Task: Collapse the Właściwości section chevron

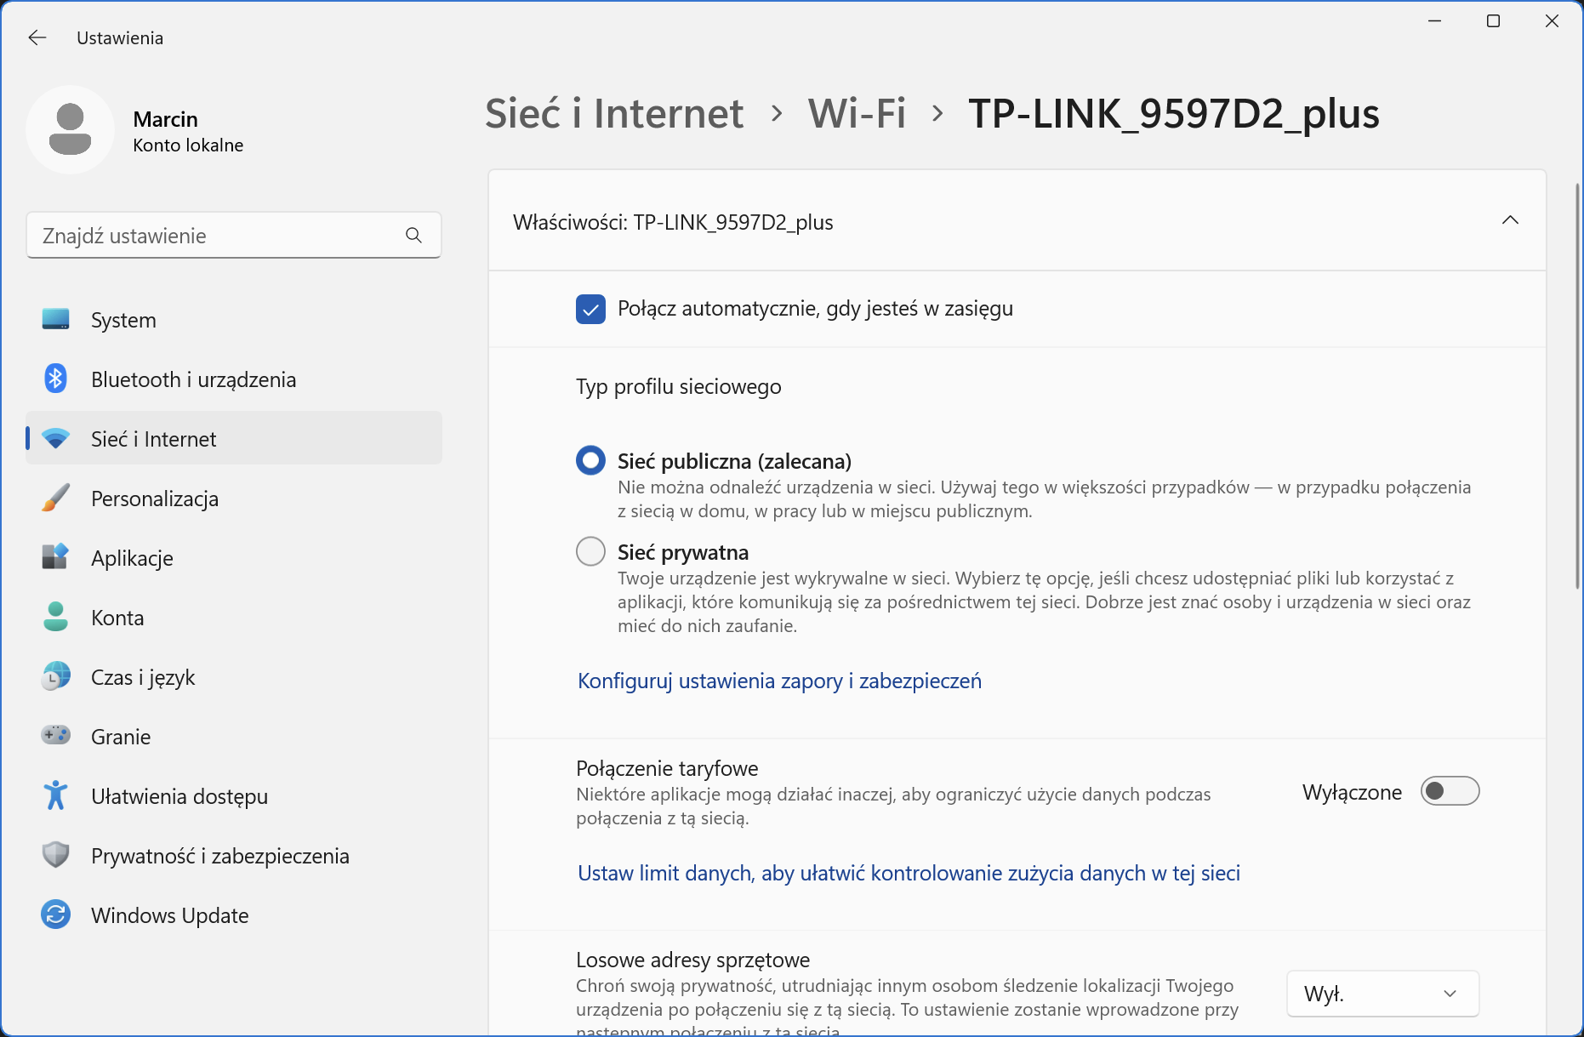Action: pos(1510,220)
